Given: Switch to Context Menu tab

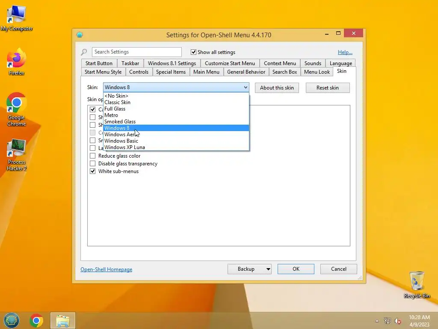Looking at the screenshot, I should pos(280,63).
